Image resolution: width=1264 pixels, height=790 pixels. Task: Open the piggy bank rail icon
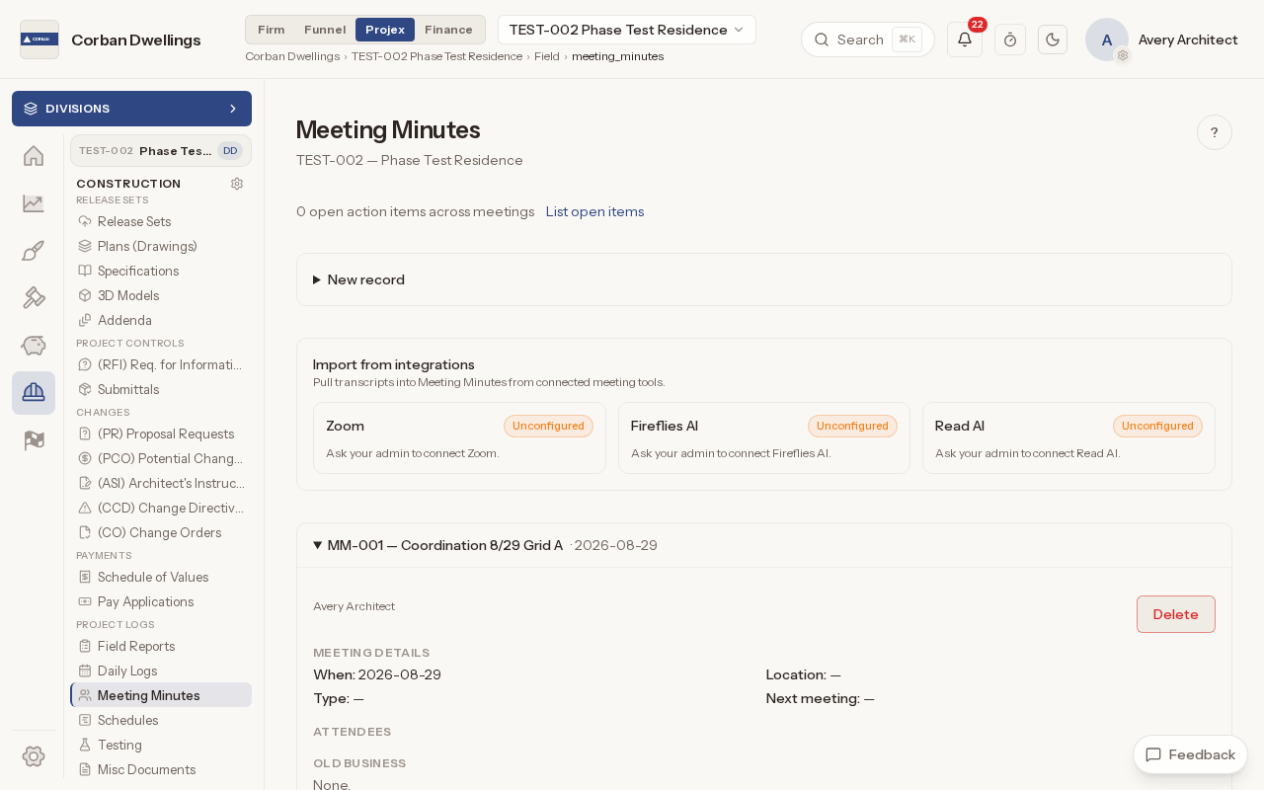pyautogui.click(x=34, y=346)
